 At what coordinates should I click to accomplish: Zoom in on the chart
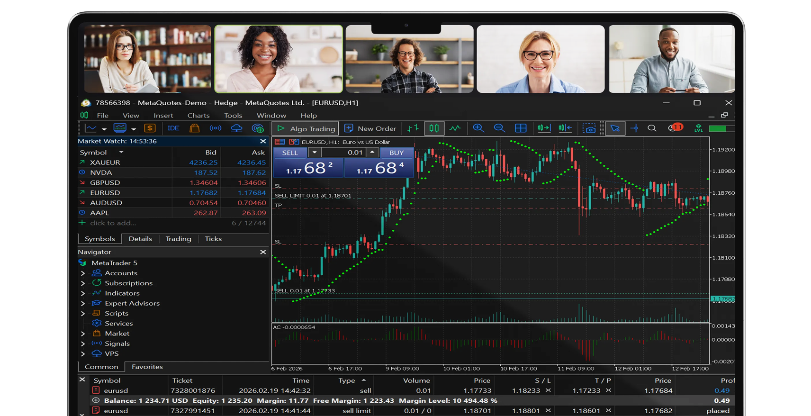coord(478,128)
